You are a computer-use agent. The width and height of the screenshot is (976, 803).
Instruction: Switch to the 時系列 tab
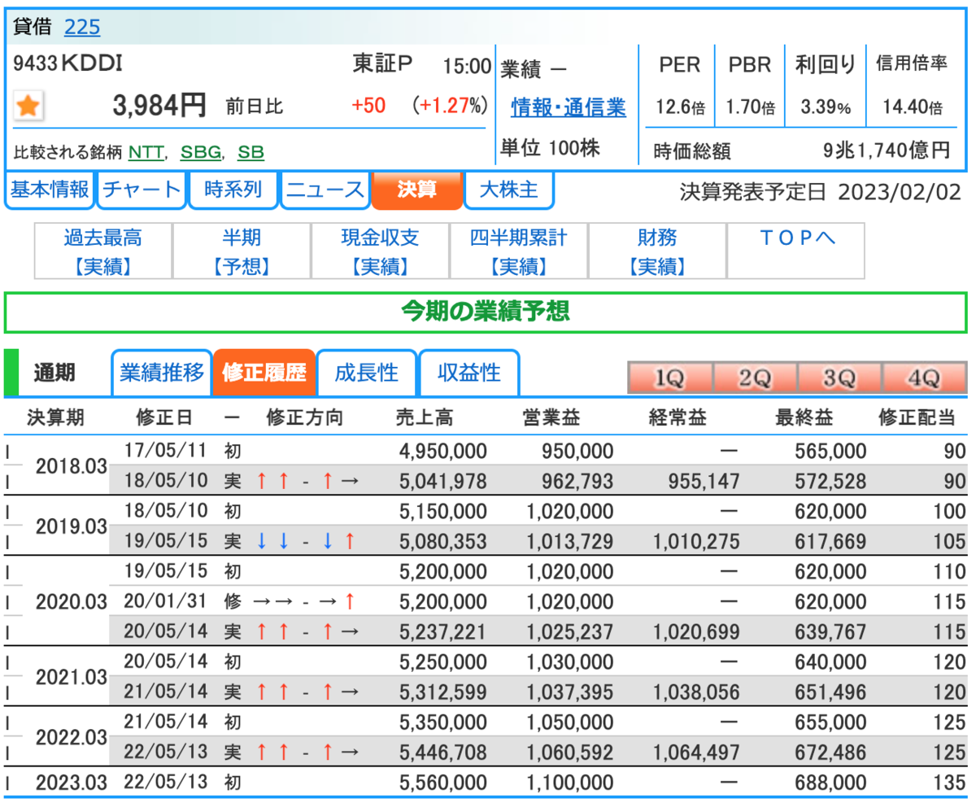coord(233,190)
